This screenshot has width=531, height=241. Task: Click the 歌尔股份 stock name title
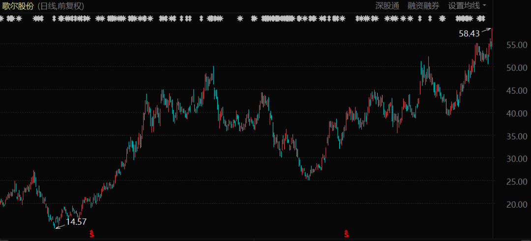18,6
